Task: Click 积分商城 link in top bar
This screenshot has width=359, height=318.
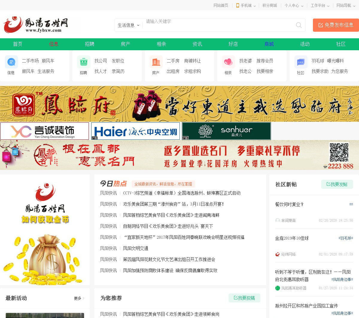Action: click(x=270, y=5)
